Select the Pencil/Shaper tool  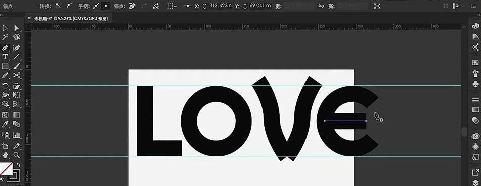5,75
